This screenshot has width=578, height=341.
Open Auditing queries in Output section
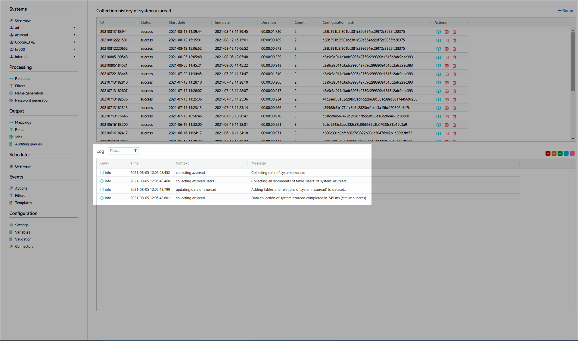(28, 144)
